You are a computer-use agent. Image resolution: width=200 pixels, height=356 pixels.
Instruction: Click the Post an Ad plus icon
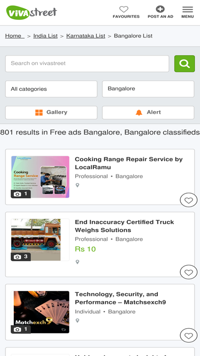[160, 9]
